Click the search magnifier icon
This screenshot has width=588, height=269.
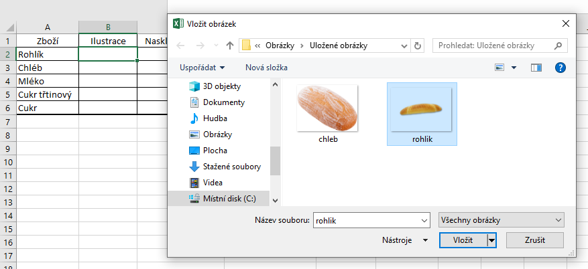pos(558,46)
